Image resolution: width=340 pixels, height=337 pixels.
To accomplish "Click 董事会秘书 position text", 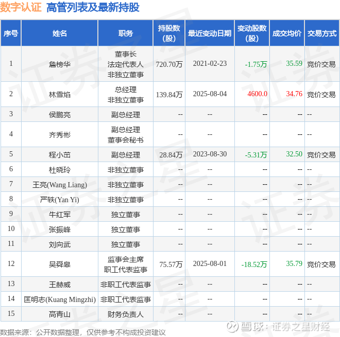I will point(126,140).
